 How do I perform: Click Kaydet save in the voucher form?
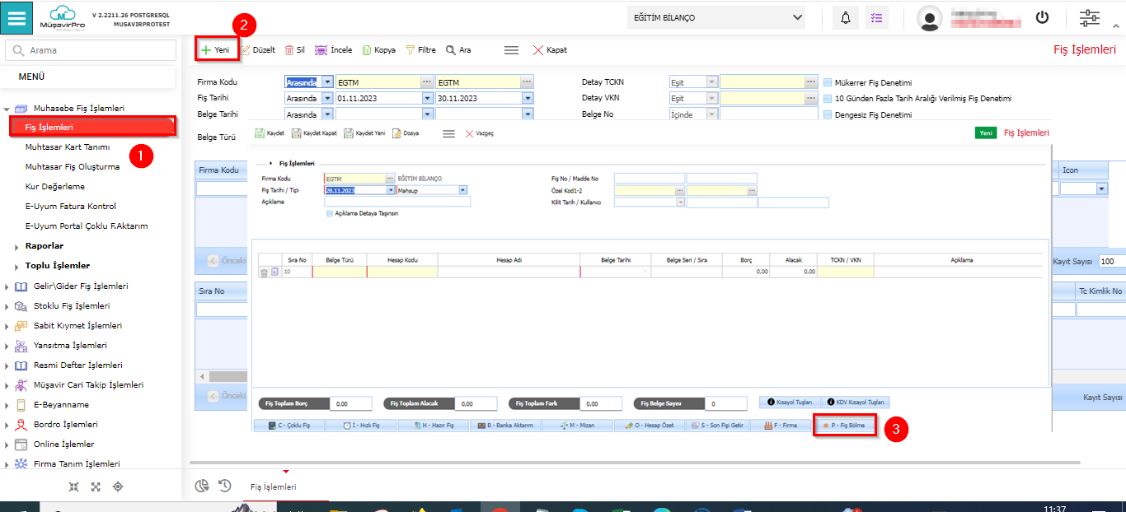(x=270, y=133)
